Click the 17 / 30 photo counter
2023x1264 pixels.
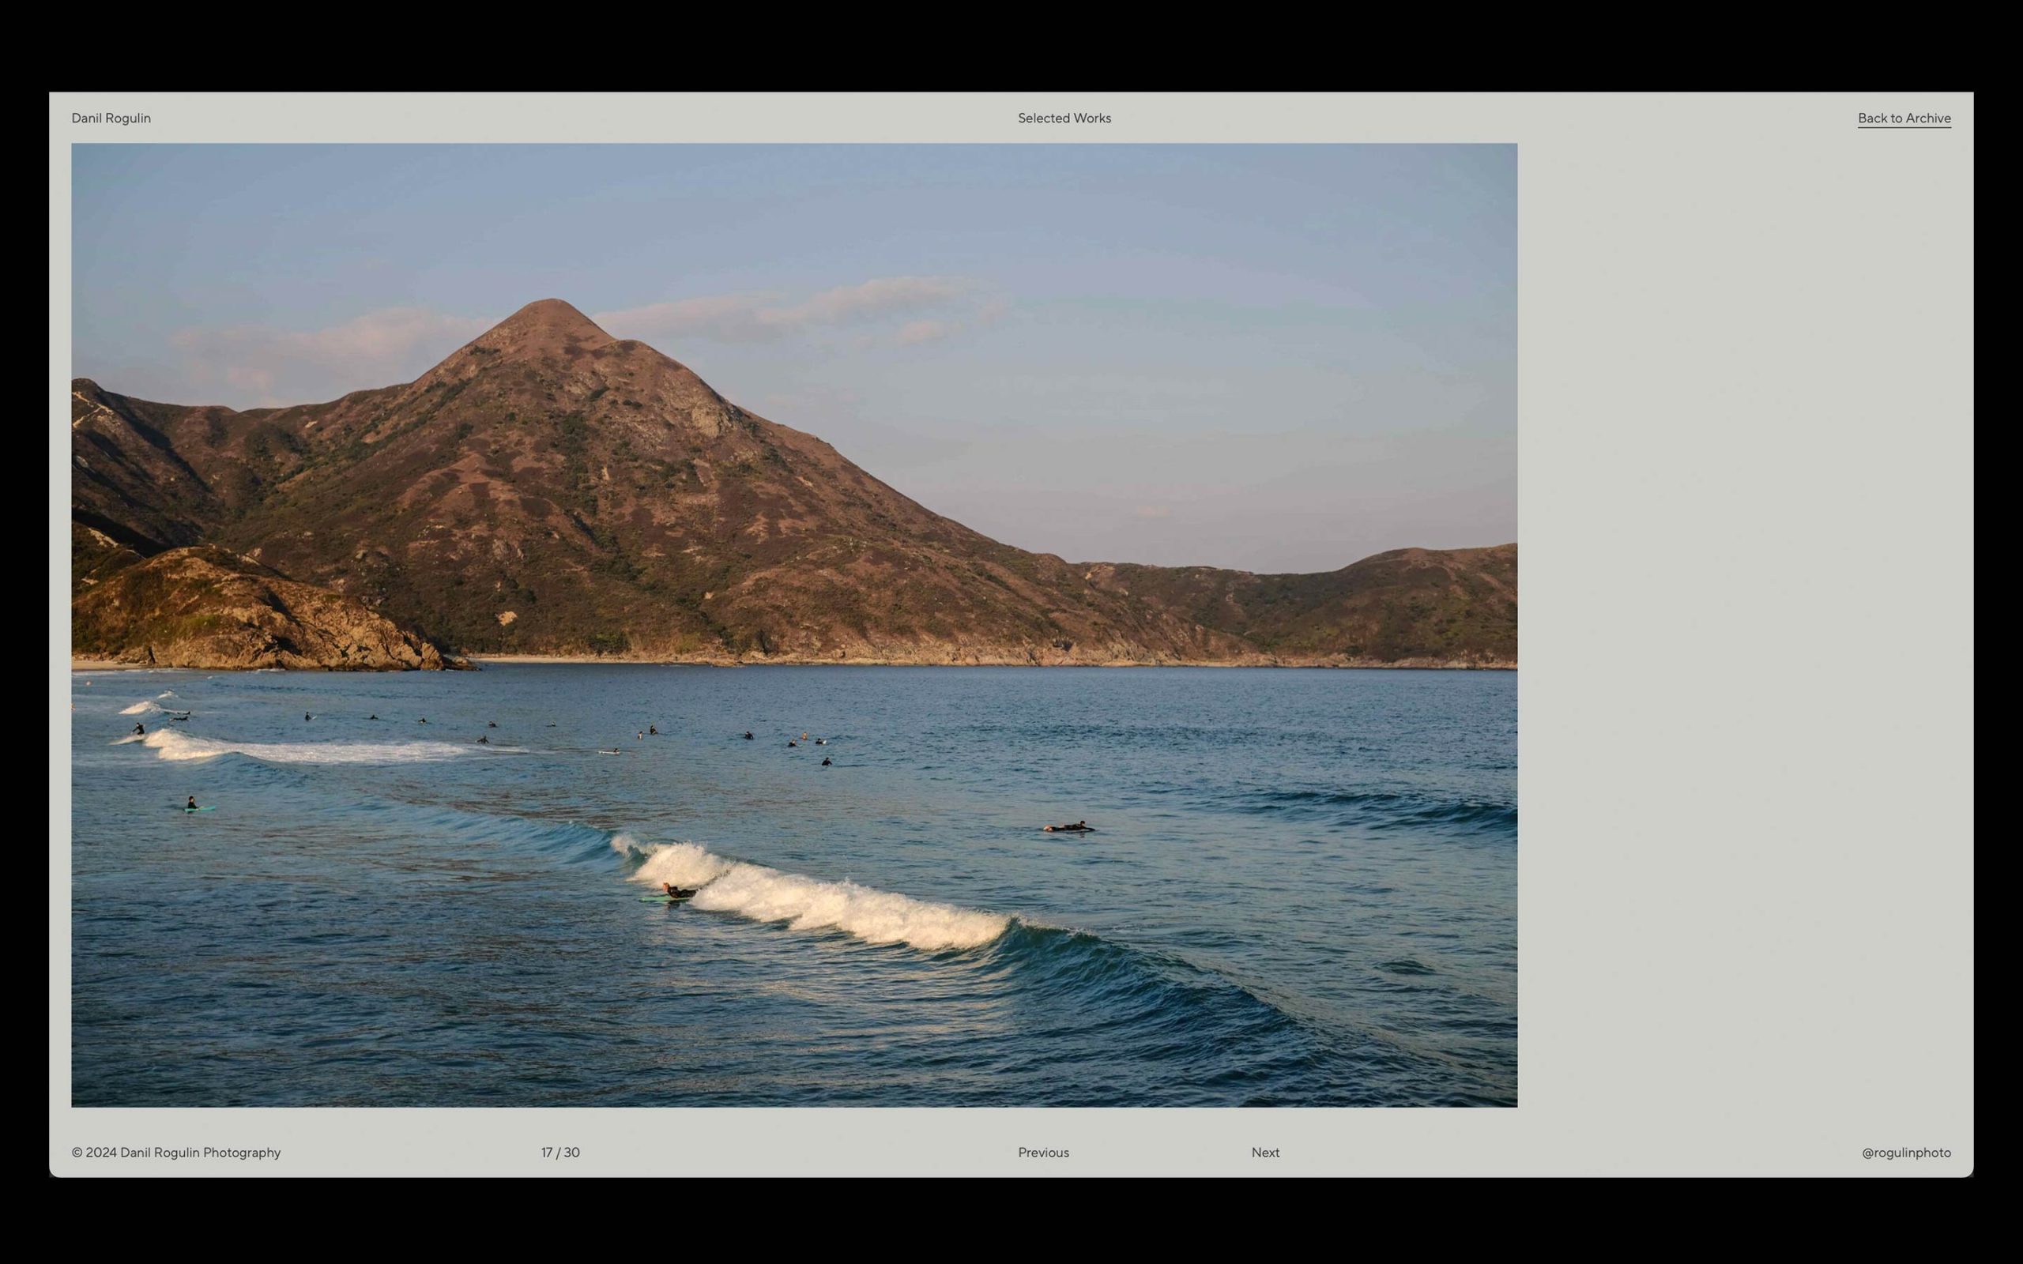click(560, 1152)
